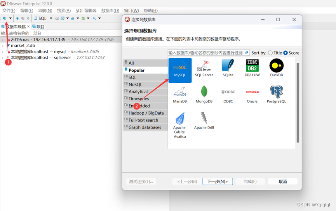Open the dropdown arrow beside SQL button

[51, 18]
